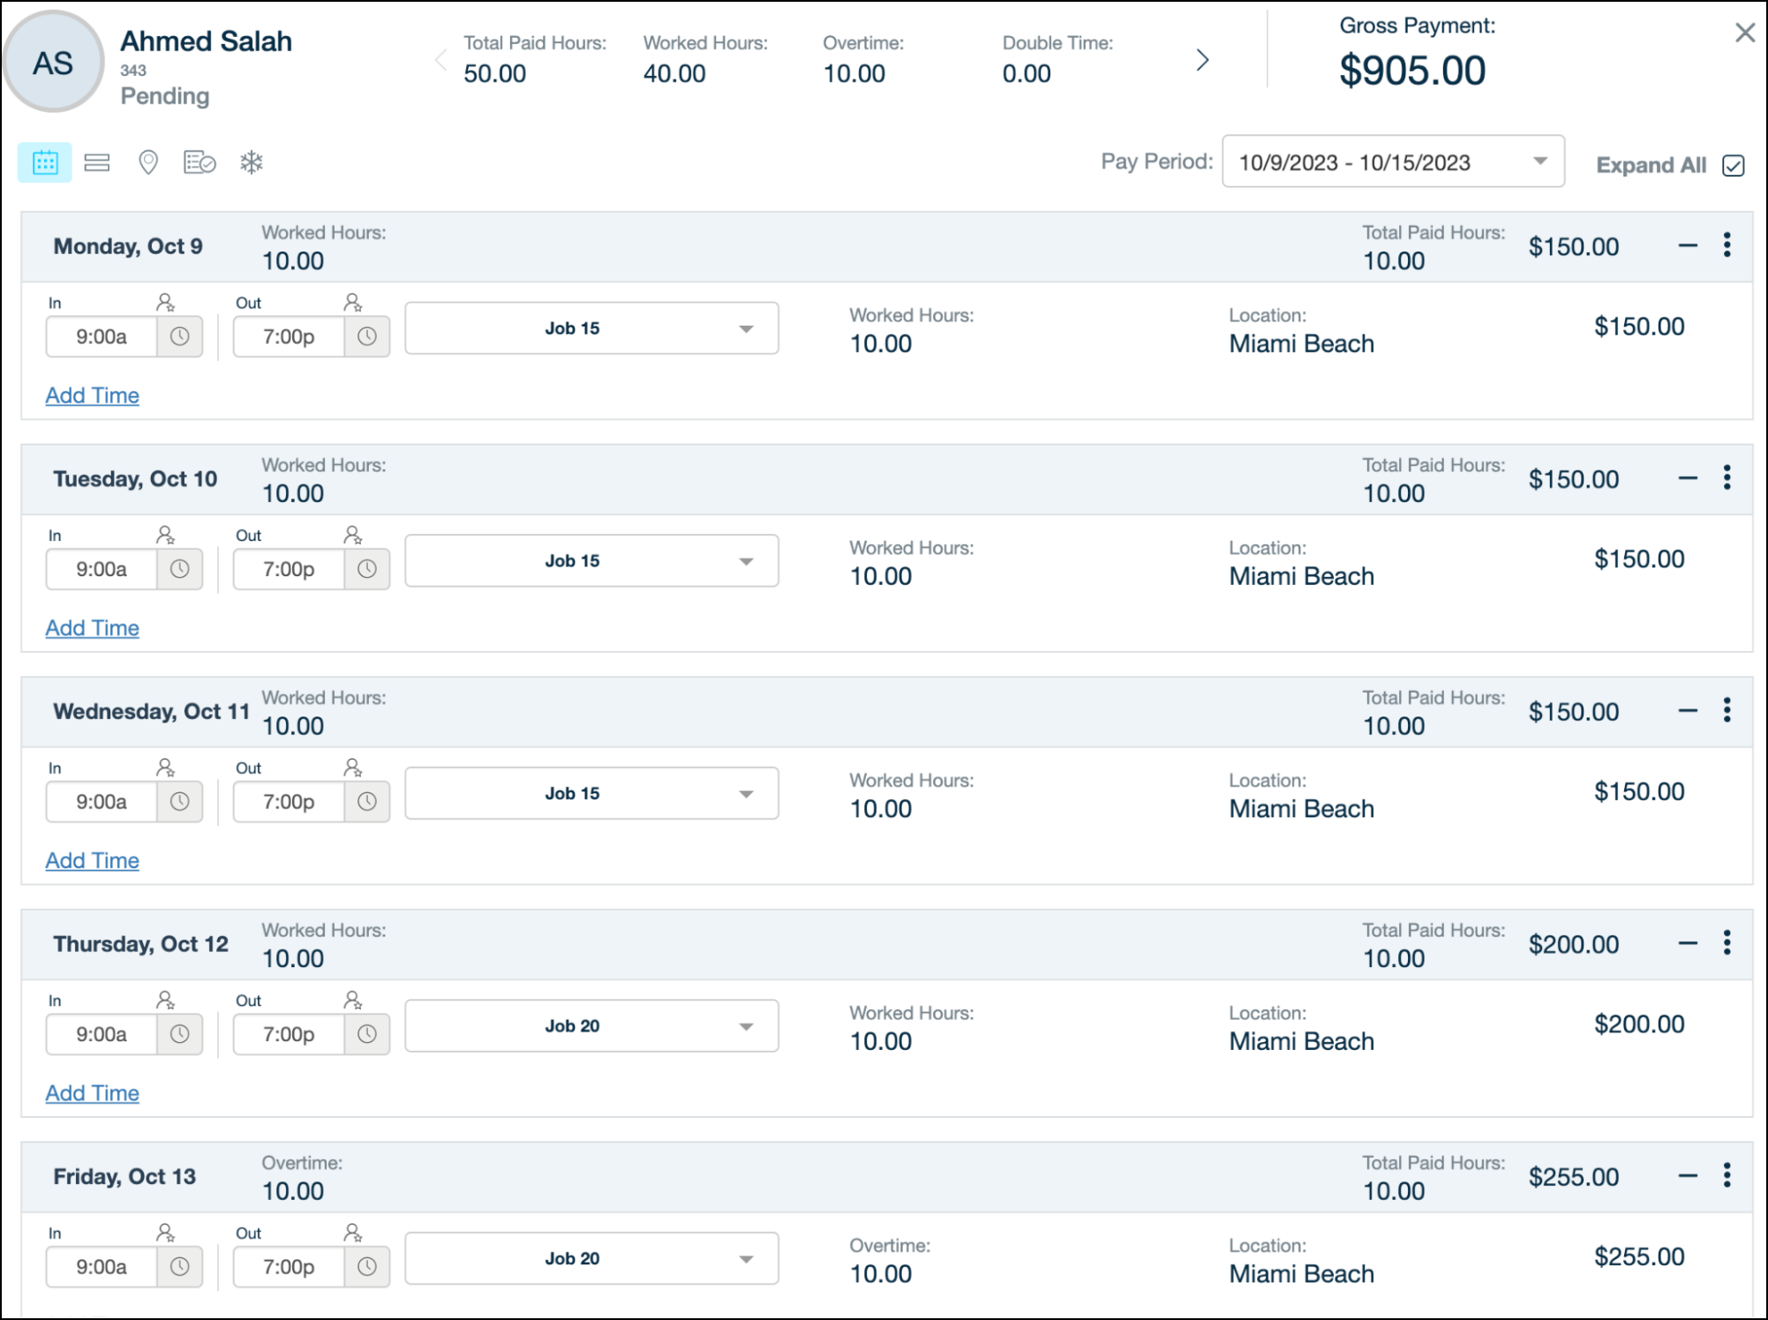The height and width of the screenshot is (1320, 1768).
Task: Click Wednesday's 9:00a In time field
Action: 102,801
